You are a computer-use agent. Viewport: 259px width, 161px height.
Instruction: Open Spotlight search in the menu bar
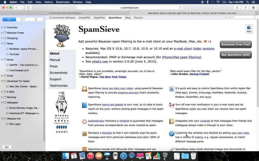tap(247, 2)
